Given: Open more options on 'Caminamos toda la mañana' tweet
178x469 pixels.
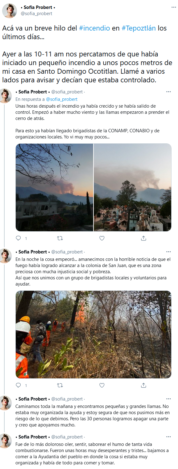Looking at the screenshot, I should [168, 399].
